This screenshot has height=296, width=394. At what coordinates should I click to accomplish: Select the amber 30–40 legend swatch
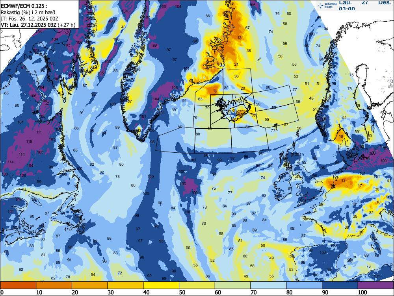tap(125, 285)
